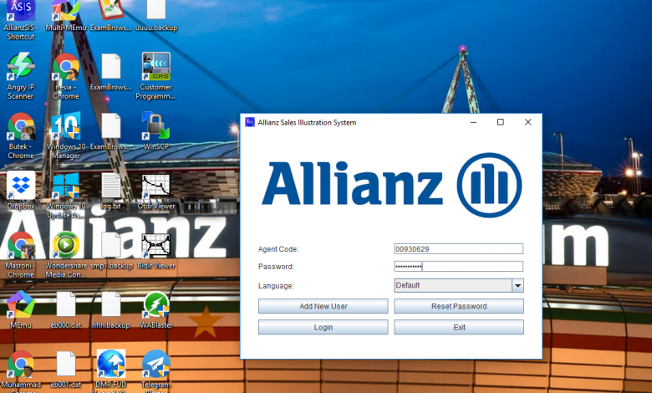Click the 'Agent Code:' label text
Screen dimensions: 652x393
point(278,249)
